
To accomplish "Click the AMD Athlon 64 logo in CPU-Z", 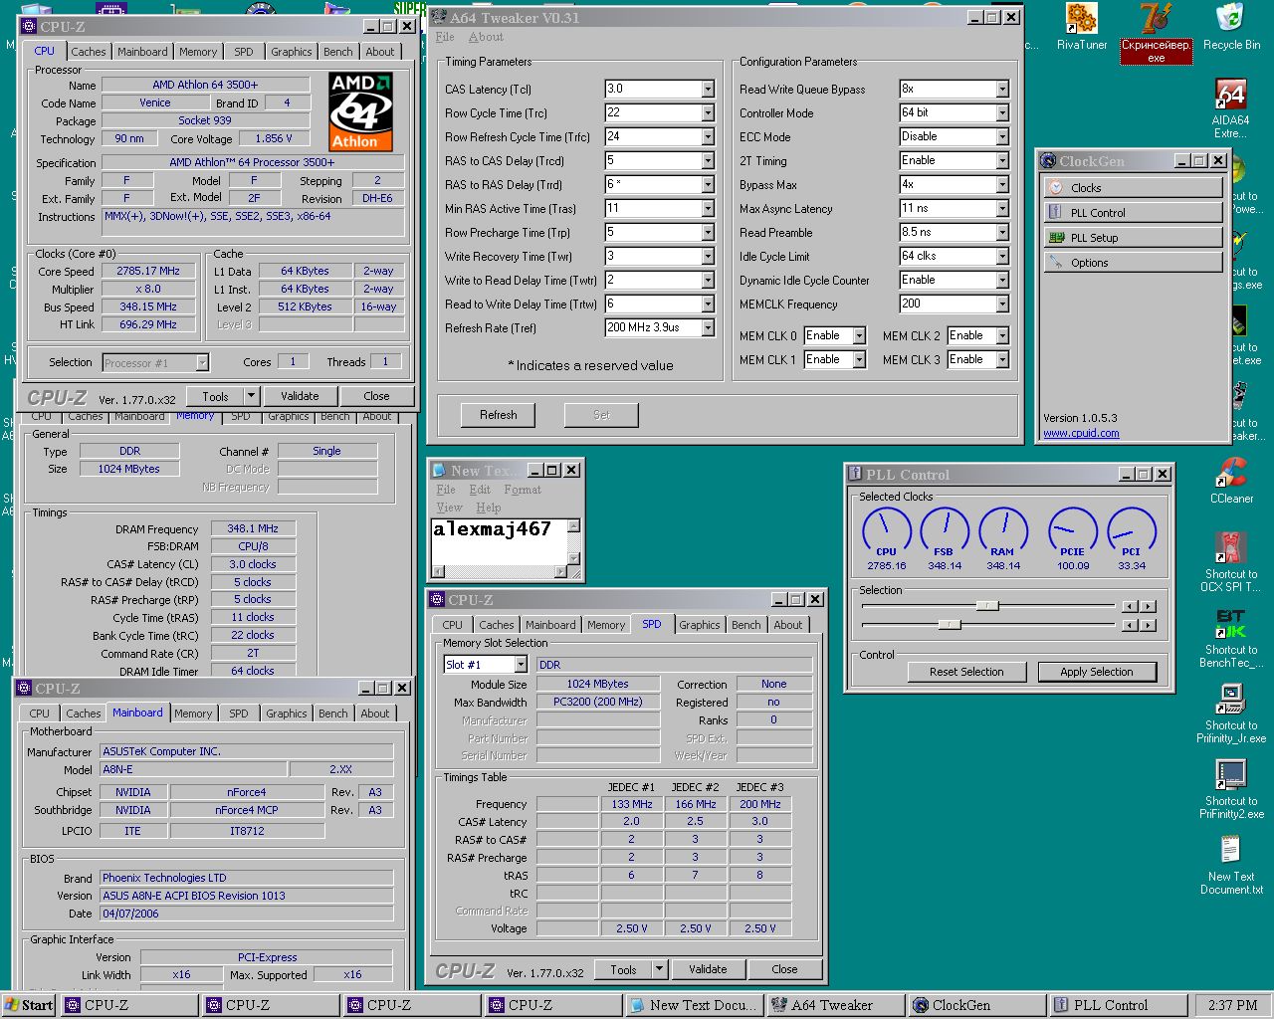I will 361,110.
